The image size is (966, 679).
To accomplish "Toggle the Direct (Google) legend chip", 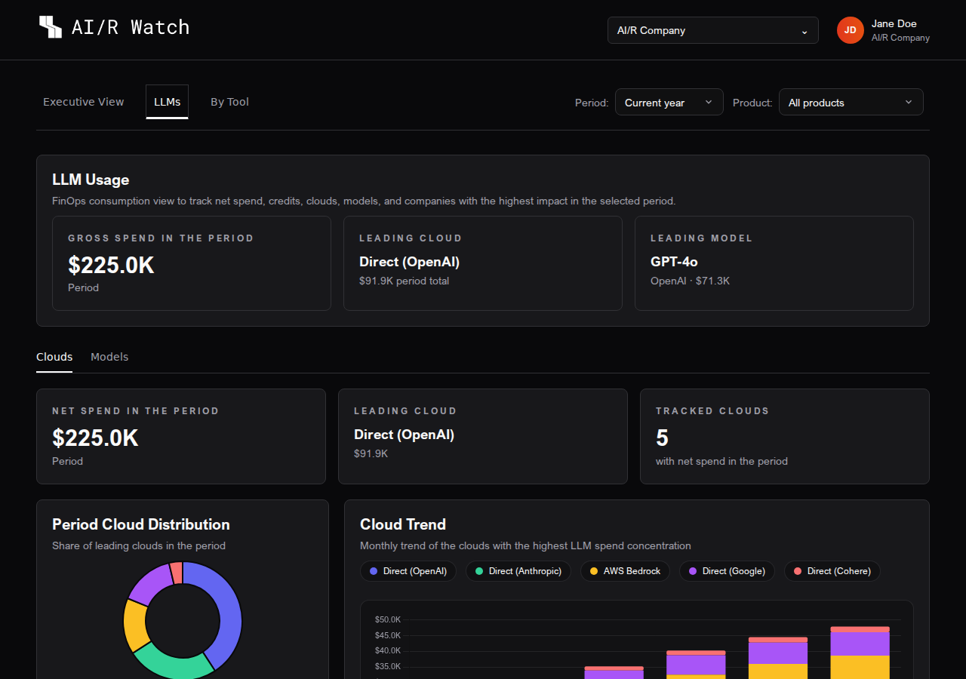I will pos(727,571).
